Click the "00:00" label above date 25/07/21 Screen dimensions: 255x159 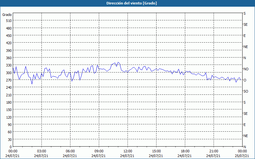[242, 151]
